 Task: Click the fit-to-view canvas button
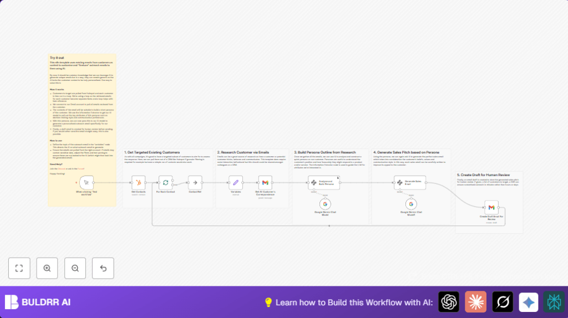(x=19, y=268)
